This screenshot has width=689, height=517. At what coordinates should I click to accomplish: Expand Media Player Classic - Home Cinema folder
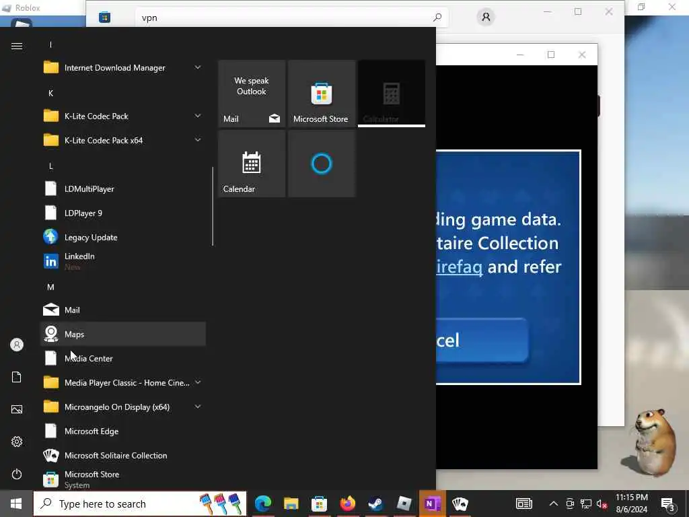coord(123,383)
